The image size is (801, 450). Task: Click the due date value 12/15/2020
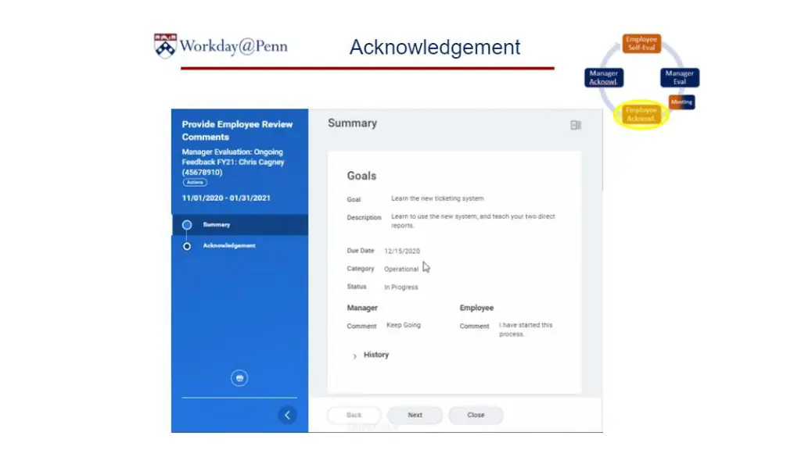pos(402,251)
